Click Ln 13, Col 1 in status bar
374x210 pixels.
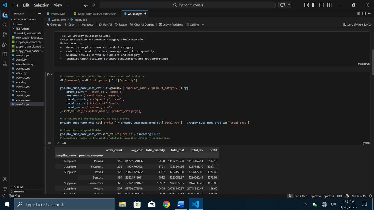(x=301, y=196)
